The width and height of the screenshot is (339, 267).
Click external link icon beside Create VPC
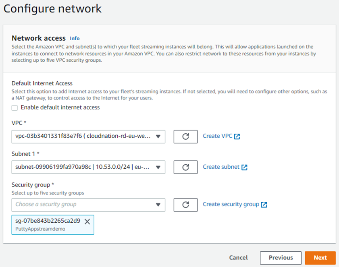tap(237, 137)
